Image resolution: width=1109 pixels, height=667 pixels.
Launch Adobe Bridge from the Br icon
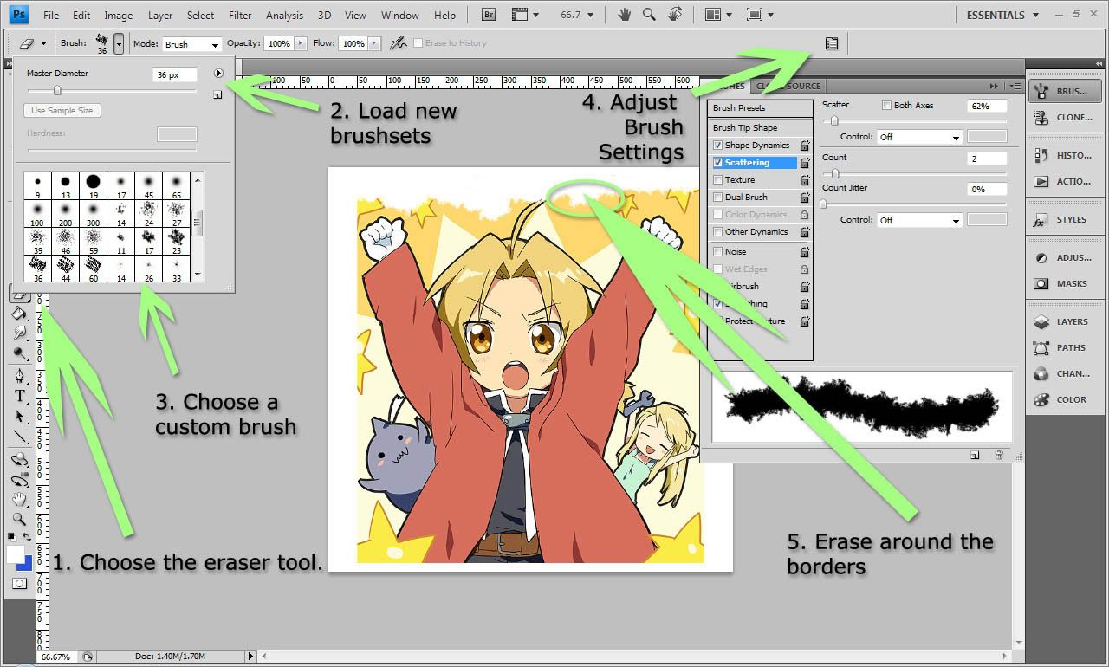click(488, 15)
